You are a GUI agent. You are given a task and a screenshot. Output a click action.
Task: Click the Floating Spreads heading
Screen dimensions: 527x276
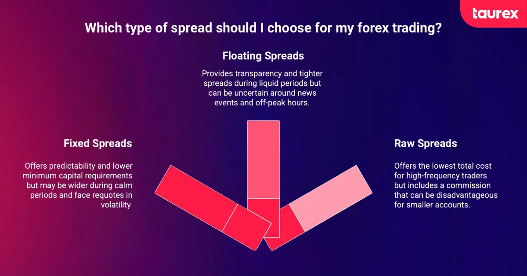263,56
